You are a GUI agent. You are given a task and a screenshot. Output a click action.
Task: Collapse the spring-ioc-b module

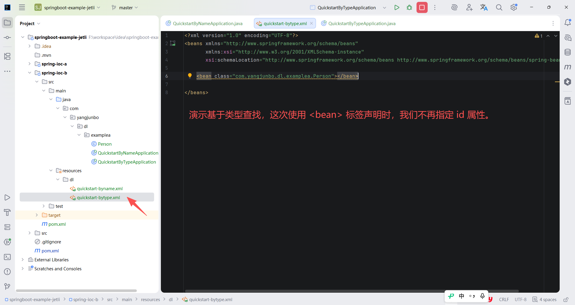tap(29, 73)
